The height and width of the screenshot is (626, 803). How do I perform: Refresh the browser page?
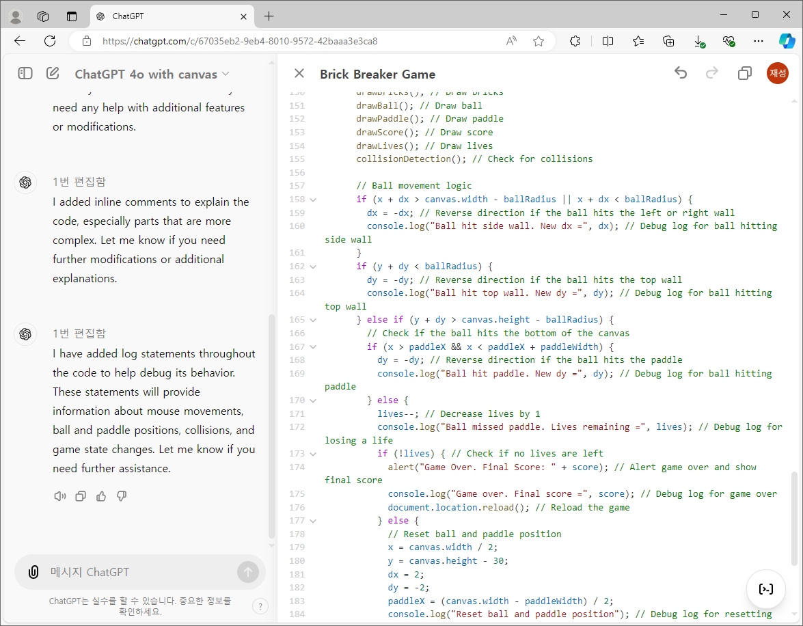coord(50,41)
